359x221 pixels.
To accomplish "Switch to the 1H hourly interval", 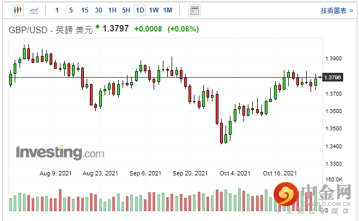I will 112,10.
